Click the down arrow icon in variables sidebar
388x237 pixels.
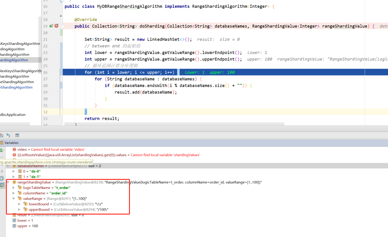coord(2,171)
